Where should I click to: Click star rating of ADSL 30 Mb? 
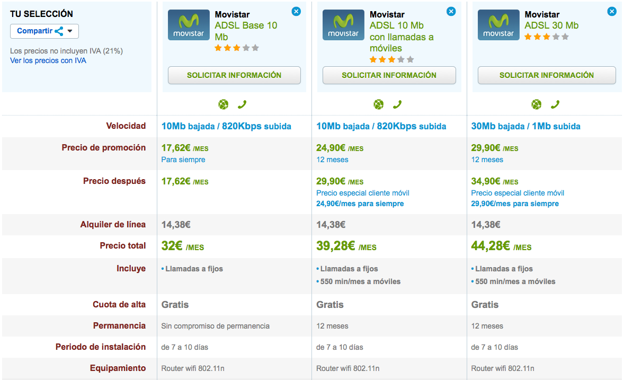coord(547,37)
